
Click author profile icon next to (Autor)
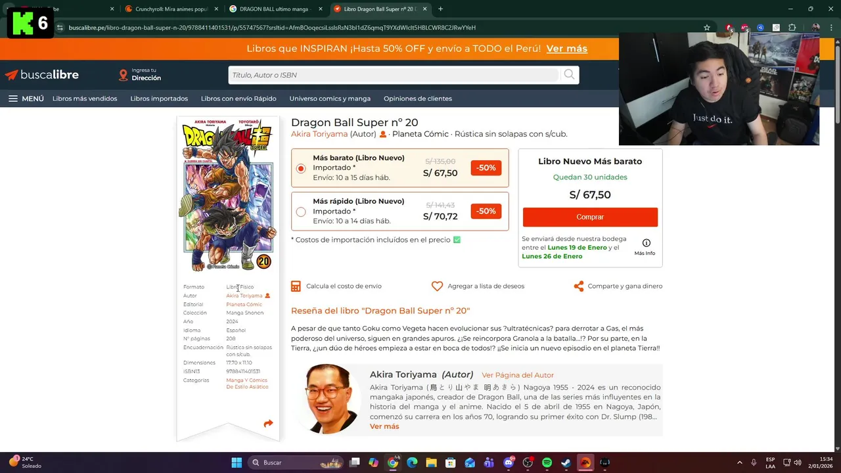[x=383, y=135]
